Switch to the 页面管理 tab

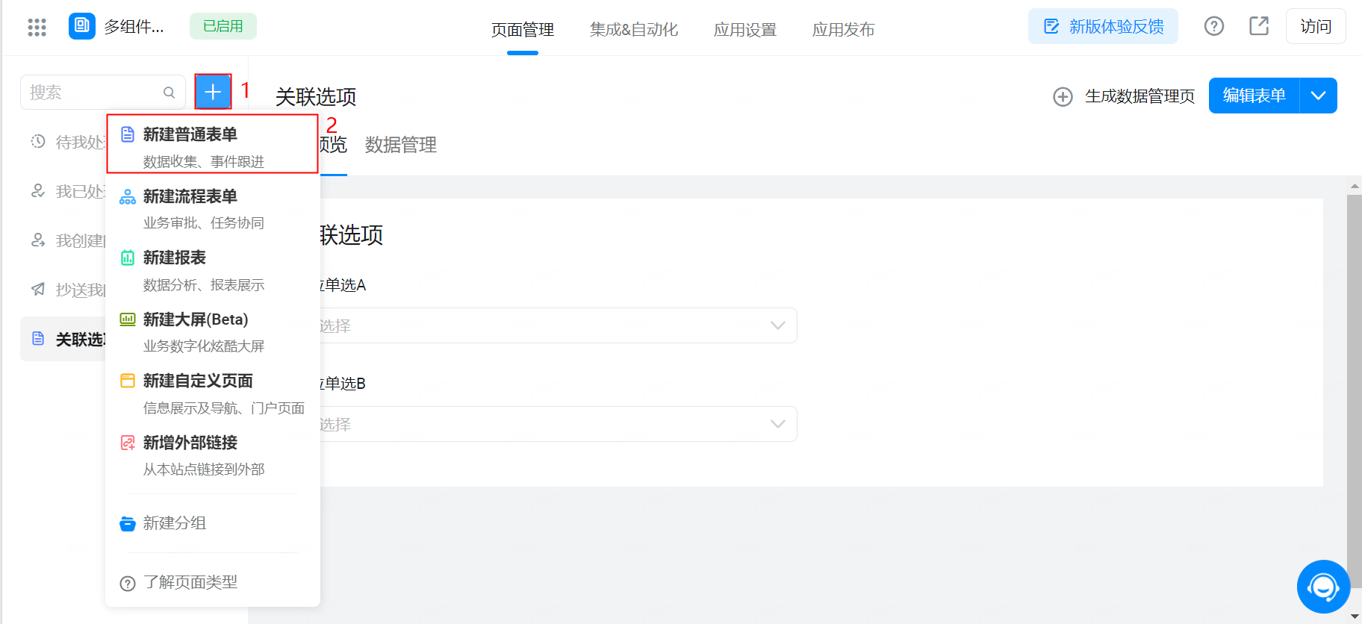(523, 30)
